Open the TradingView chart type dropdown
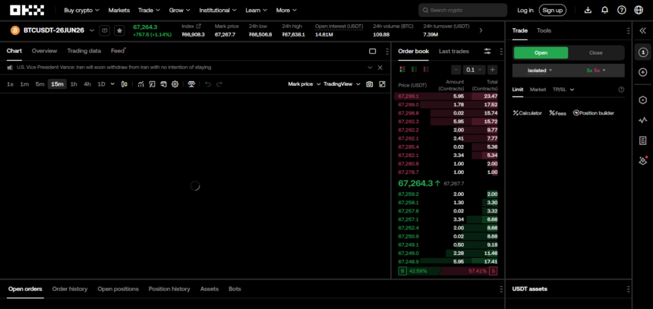Screen dimensions: 653x309 click(x=340, y=84)
